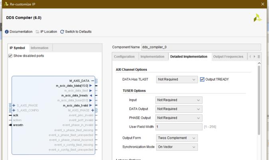
Task: Expand the S_AXIS_PHASE plus icon
Action: [x=14, y=105]
